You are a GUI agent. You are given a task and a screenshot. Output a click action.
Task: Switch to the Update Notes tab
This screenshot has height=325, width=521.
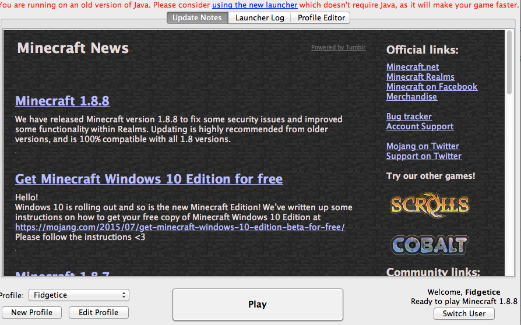(x=197, y=18)
